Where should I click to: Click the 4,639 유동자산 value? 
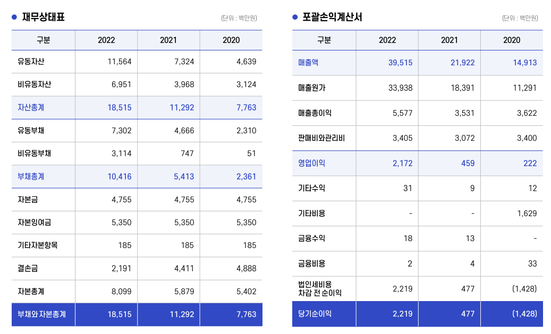[x=247, y=62]
